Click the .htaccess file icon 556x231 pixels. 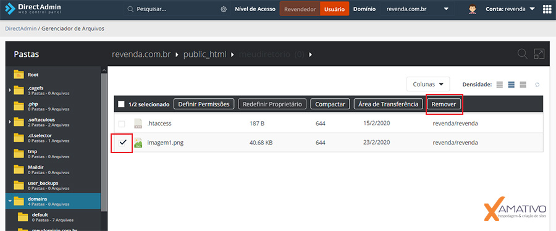[x=138, y=124]
